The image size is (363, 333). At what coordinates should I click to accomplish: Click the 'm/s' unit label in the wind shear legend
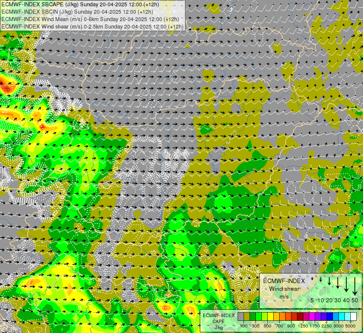click(284, 296)
